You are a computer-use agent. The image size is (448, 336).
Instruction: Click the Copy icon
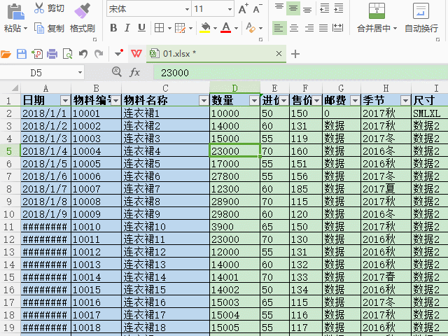point(39,28)
